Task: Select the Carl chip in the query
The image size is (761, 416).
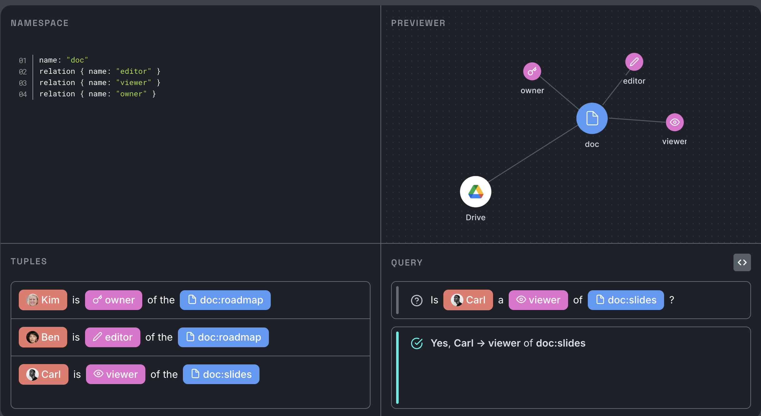Action: pos(468,300)
